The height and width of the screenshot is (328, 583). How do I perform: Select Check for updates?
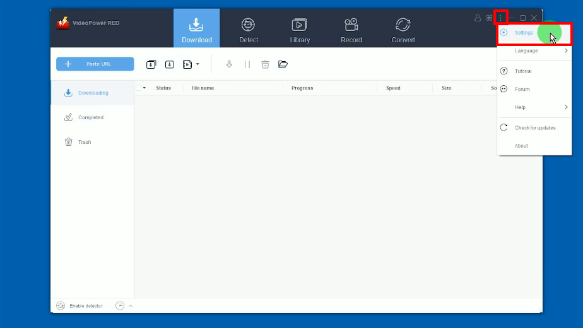[x=534, y=127]
